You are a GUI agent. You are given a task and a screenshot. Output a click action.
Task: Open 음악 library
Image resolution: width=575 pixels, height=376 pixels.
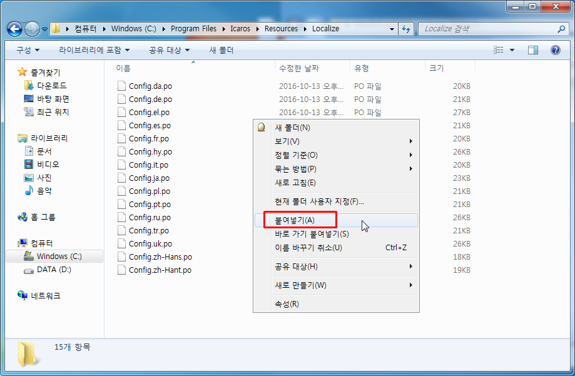pos(38,191)
